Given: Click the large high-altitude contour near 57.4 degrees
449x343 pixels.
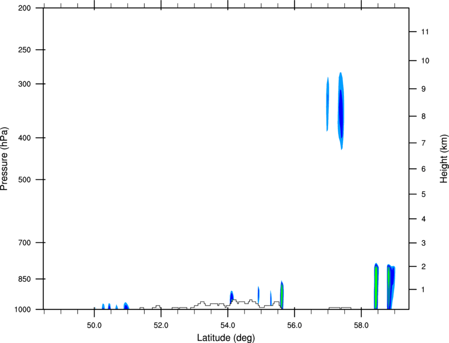Looking at the screenshot, I should [x=341, y=111].
